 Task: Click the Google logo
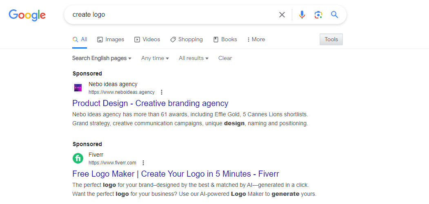coord(27,15)
